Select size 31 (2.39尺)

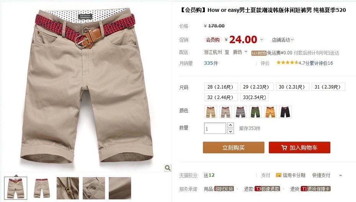click(x=328, y=87)
